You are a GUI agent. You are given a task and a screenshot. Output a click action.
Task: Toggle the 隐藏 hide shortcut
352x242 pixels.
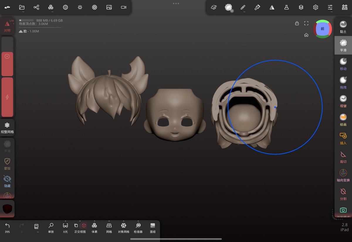(x=7, y=181)
